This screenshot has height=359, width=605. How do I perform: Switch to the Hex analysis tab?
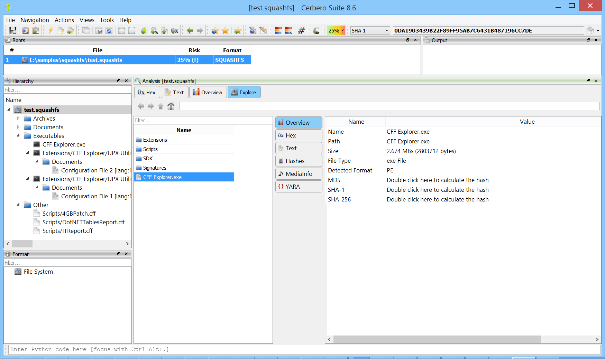(147, 92)
